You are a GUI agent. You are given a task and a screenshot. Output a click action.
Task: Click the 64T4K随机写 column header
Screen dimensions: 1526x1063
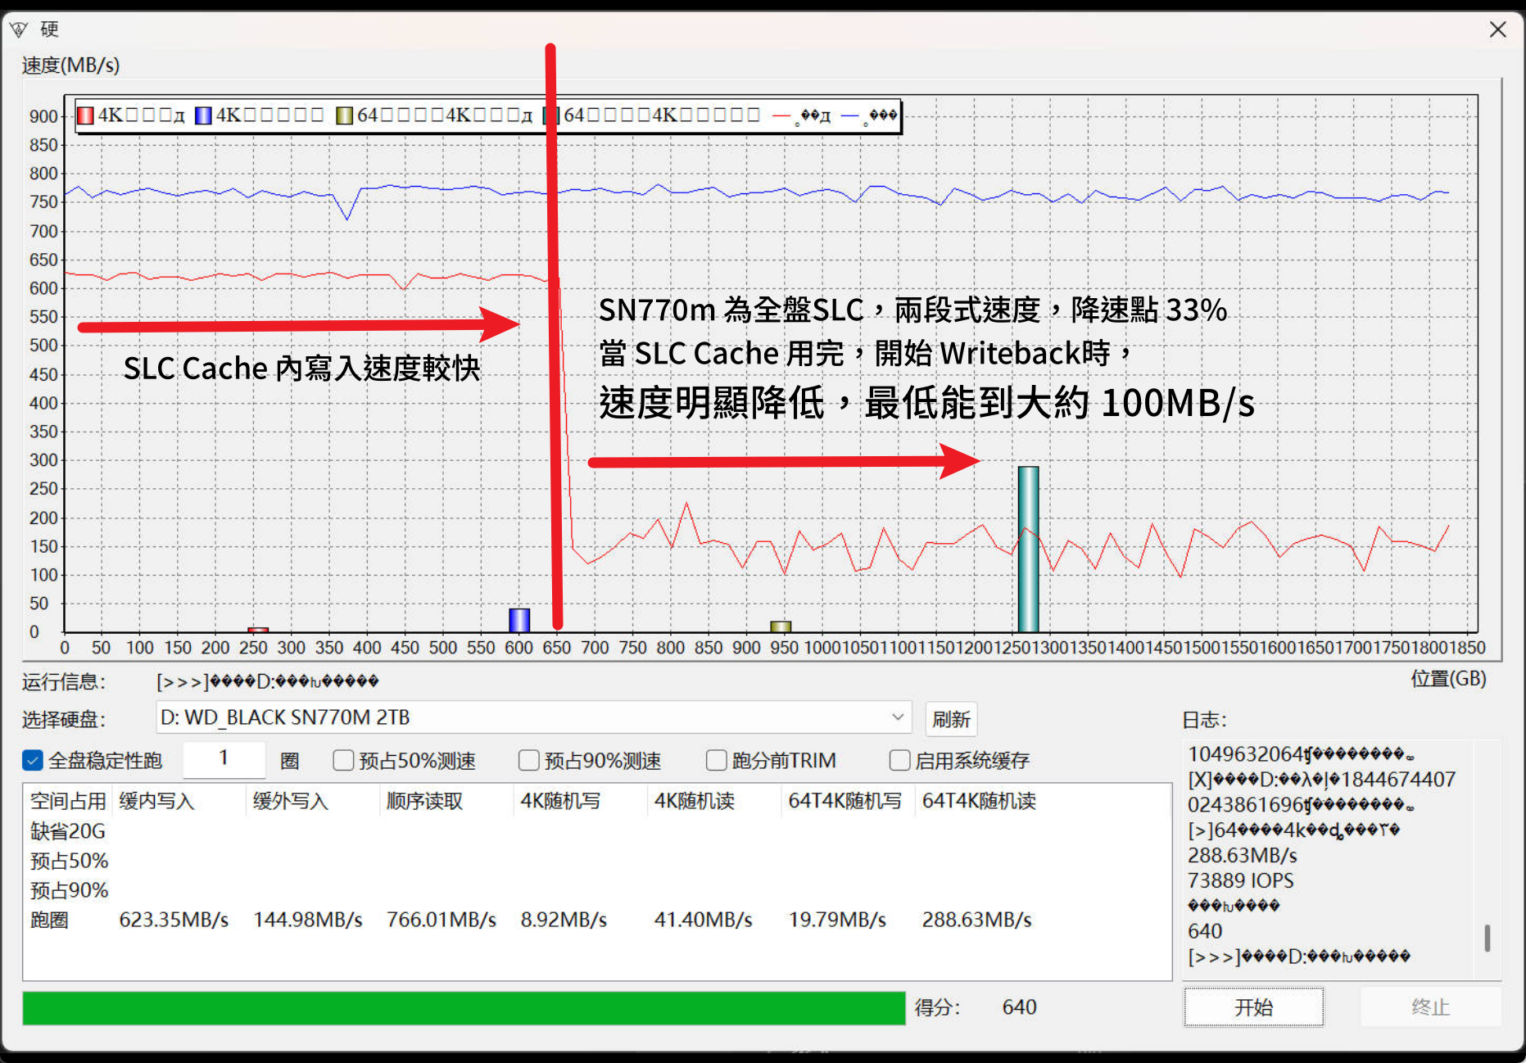coord(845,801)
